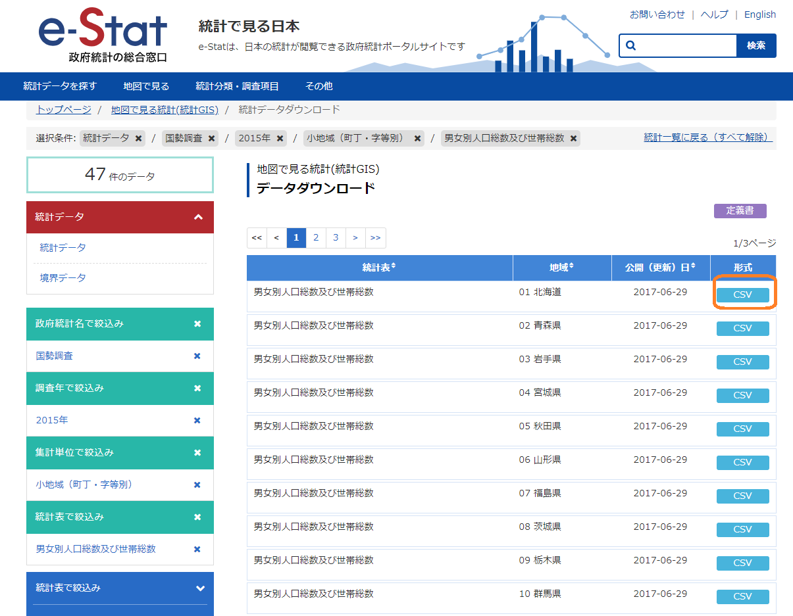
Task: Remove the 統計データ condition tag
Action: (138, 138)
